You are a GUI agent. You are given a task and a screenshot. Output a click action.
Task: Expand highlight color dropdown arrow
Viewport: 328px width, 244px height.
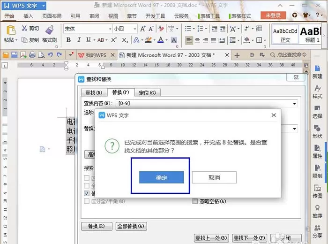pos(155,40)
